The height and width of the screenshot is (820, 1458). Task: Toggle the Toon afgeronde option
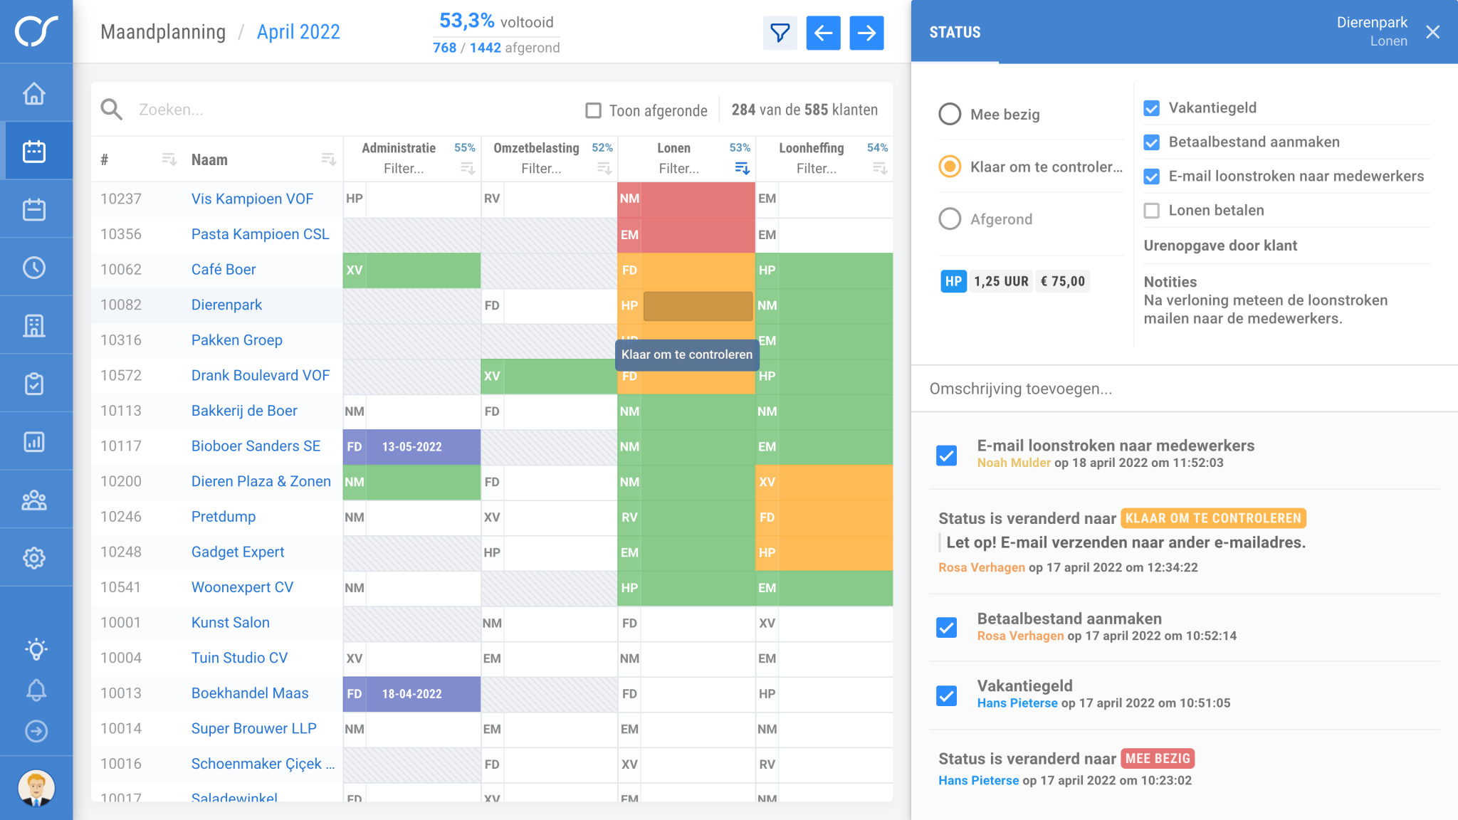[594, 110]
